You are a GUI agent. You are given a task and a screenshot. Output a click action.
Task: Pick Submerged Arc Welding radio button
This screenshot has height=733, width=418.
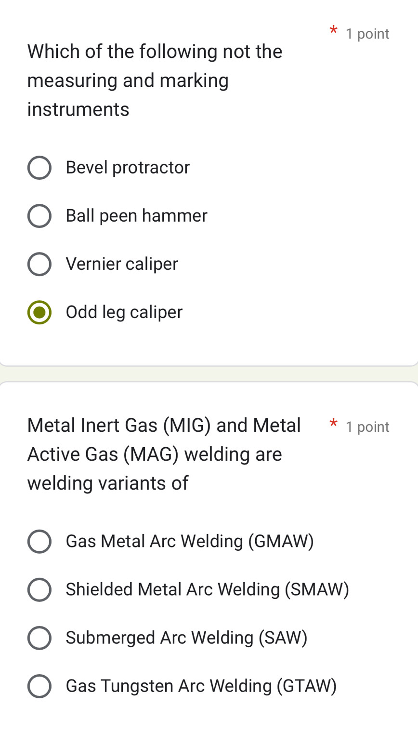(x=39, y=638)
